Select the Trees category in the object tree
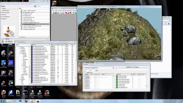This screenshot has height=103, width=183. click(24, 69)
